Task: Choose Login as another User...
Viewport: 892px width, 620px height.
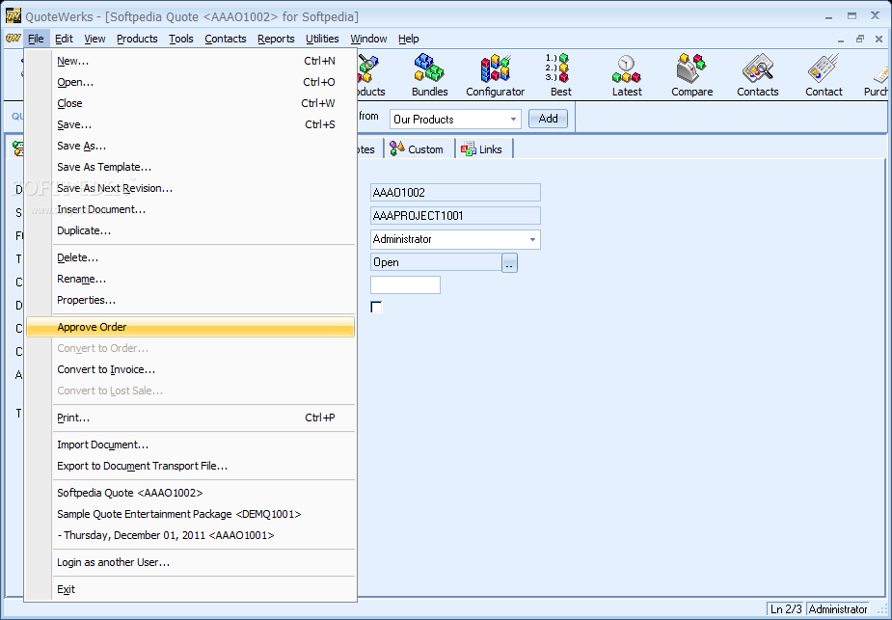Action: click(x=190, y=562)
